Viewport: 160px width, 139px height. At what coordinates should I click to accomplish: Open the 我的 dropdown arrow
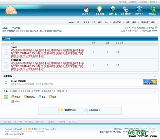coord(111,22)
